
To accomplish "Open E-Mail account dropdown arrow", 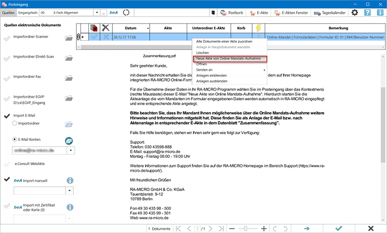I will (71, 150).
